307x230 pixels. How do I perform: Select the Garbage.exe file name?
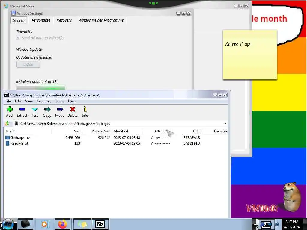click(x=20, y=138)
